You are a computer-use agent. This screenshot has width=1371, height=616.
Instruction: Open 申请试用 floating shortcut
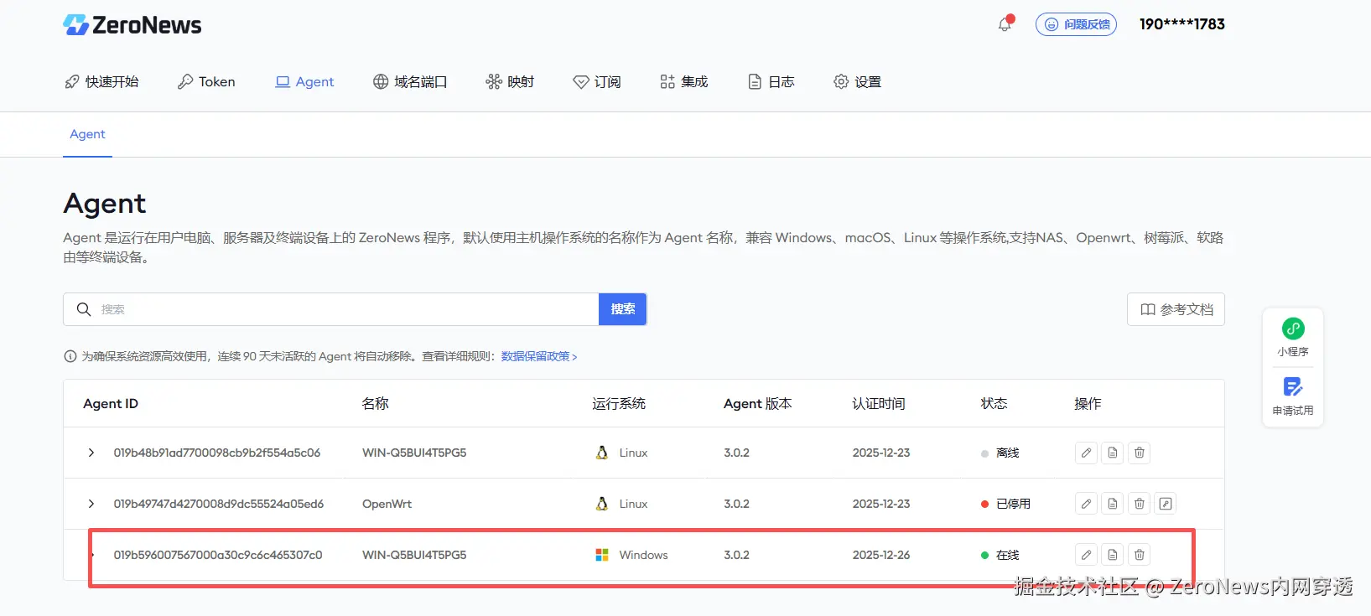[x=1293, y=396]
